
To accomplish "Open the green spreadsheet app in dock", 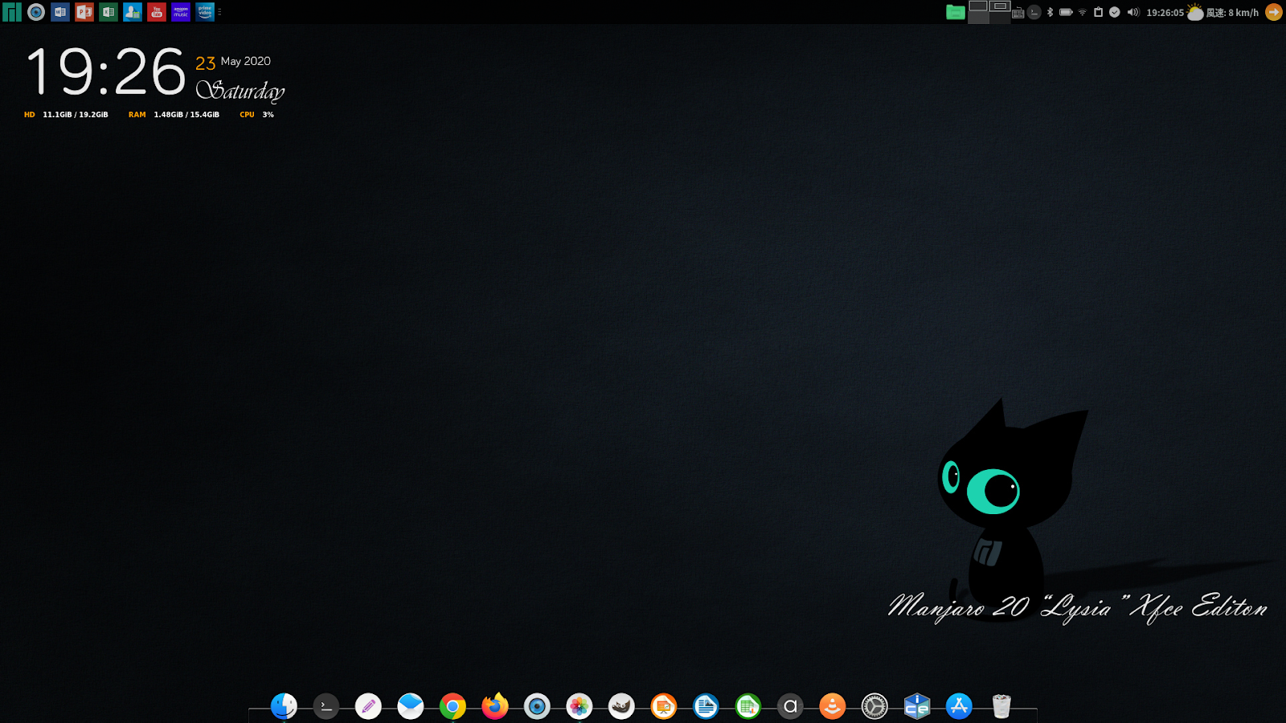I will point(747,706).
